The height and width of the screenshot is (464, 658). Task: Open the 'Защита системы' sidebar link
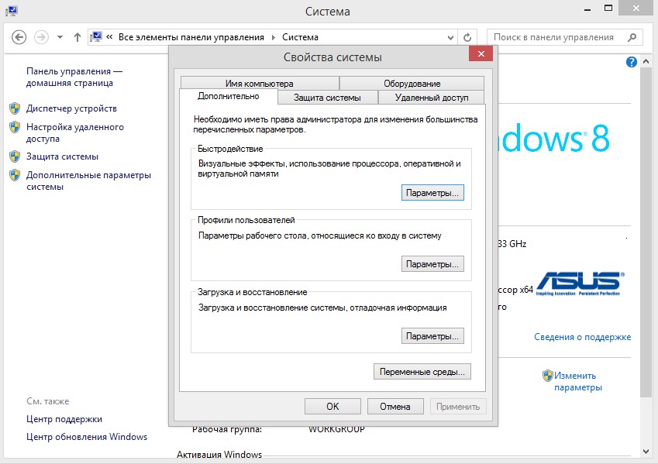[x=62, y=156]
